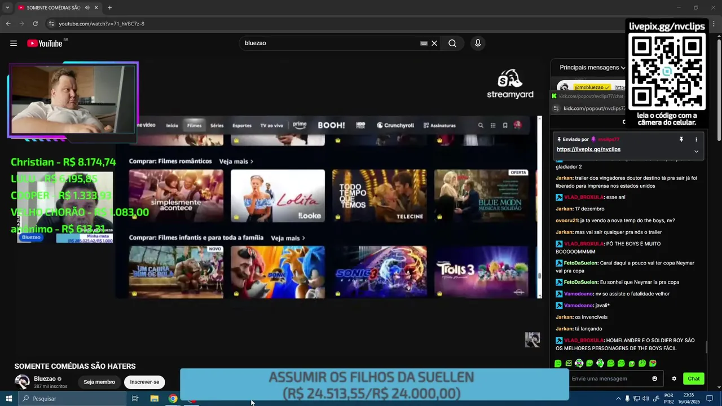Go back in browser history
The image size is (722, 406).
tap(8, 24)
